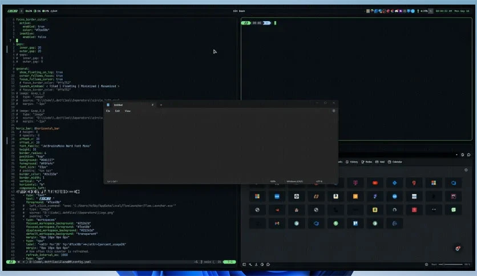
Task: Open Notepad settings gear icon
Action: [334, 111]
